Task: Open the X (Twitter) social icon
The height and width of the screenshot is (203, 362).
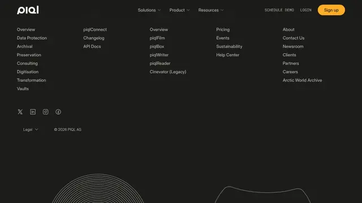Action: point(20,112)
